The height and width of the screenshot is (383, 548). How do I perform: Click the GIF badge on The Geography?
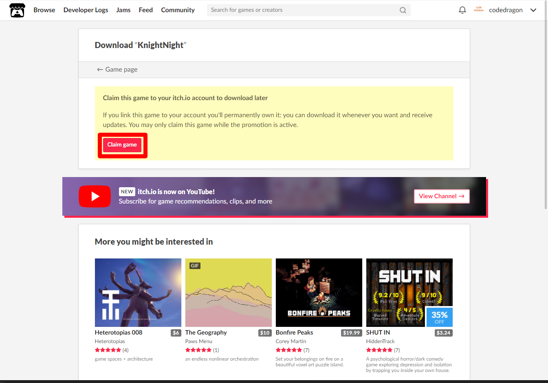pyautogui.click(x=195, y=266)
